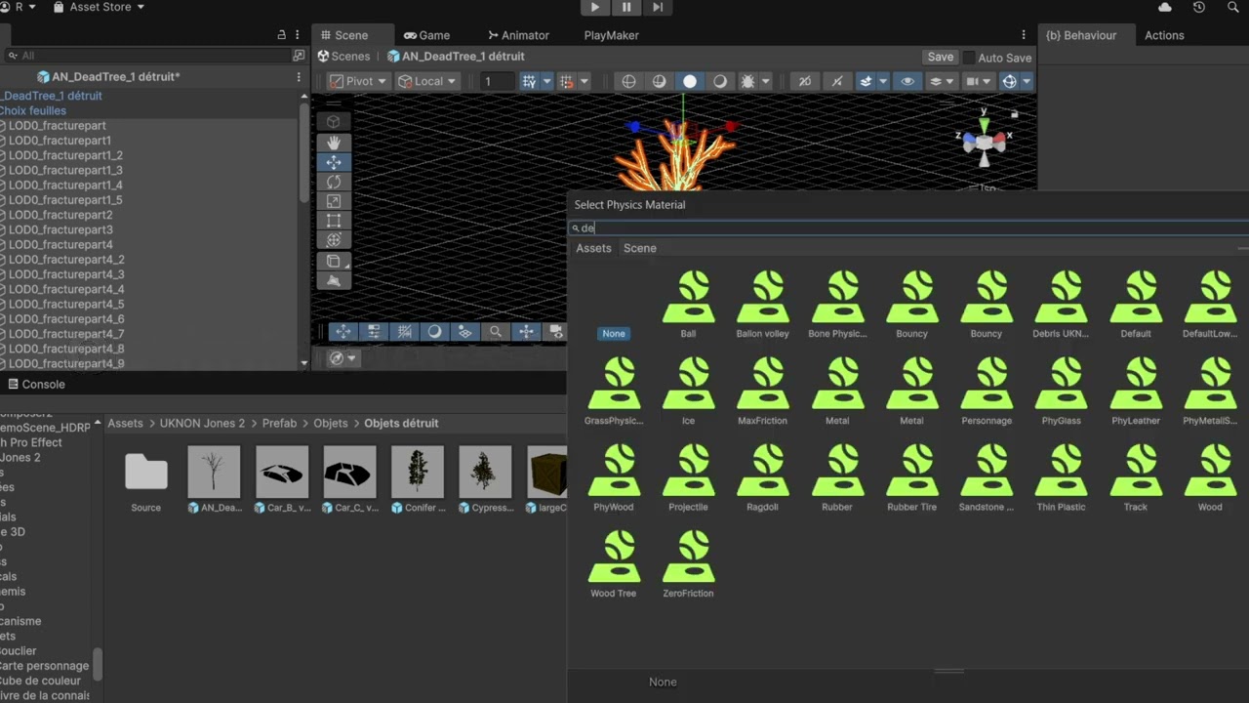The width and height of the screenshot is (1249, 703).
Task: Open the Asset Store dropdown
Action: pyautogui.click(x=100, y=7)
